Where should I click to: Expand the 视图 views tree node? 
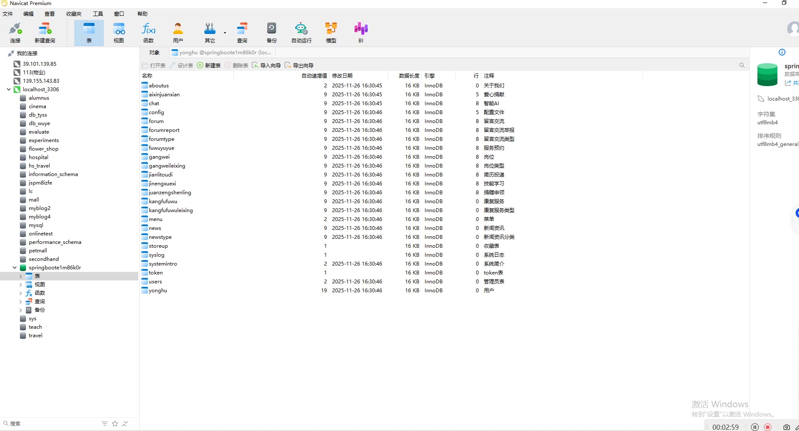click(20, 285)
